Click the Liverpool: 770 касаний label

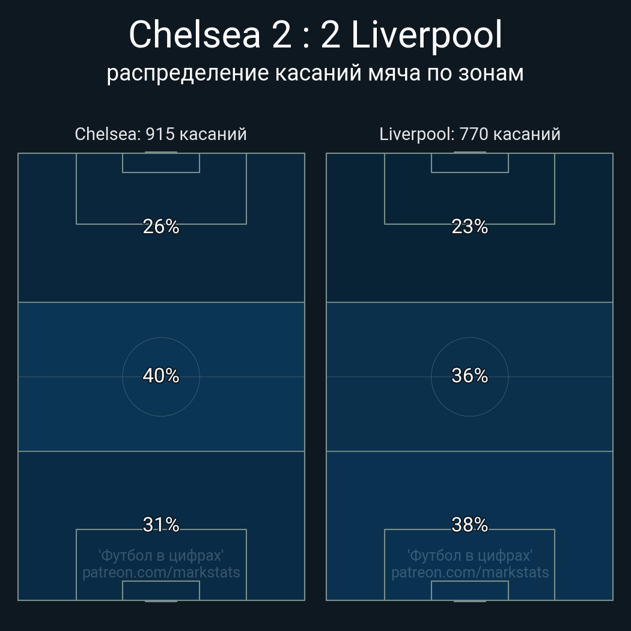pos(469,134)
